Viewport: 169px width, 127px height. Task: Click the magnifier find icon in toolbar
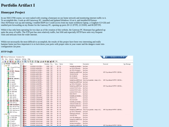coord(36,61)
